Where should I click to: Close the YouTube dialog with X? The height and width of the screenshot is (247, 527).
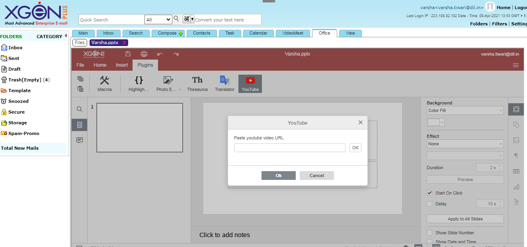(x=361, y=122)
